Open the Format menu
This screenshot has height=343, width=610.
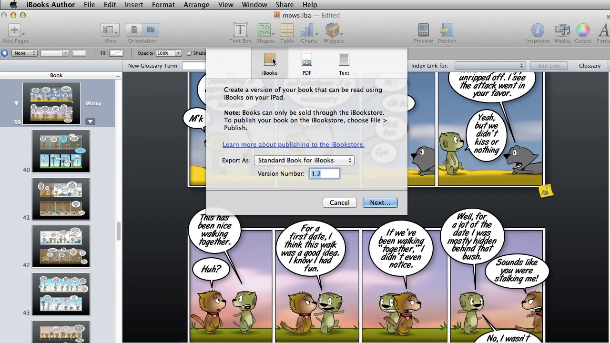(163, 5)
